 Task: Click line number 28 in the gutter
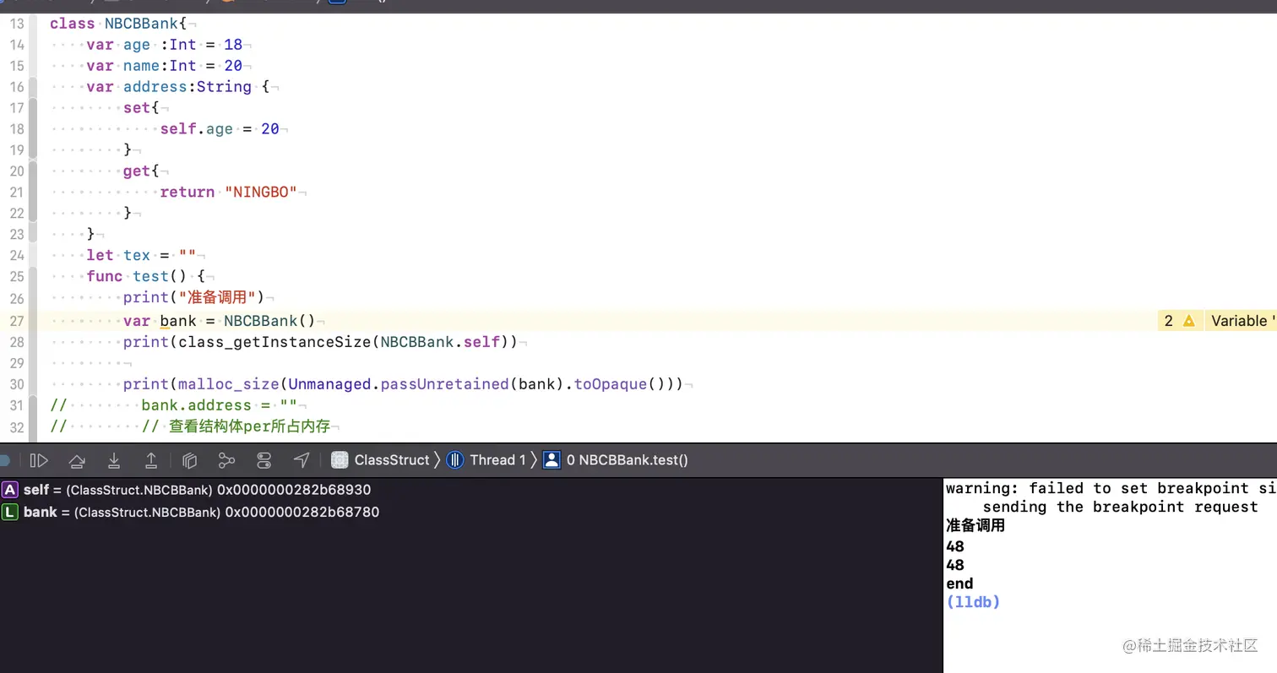[x=17, y=342]
